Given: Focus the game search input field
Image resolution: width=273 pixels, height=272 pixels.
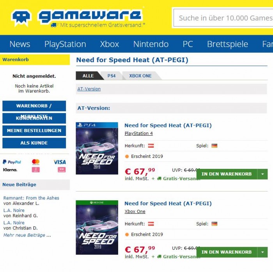Looking at the screenshot, I should 223,18.
